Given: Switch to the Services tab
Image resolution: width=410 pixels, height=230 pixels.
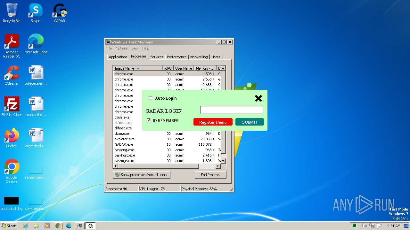Looking at the screenshot, I should (x=157, y=57).
